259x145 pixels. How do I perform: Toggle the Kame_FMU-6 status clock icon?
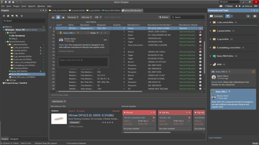tap(253, 72)
